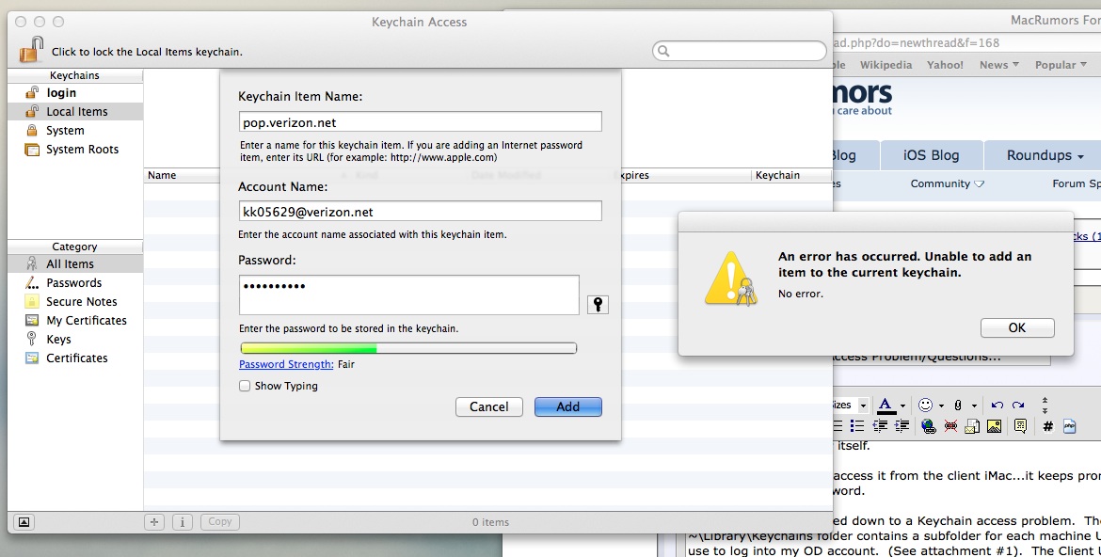Click the Copy button in Keychain Access
1101x557 pixels.
[220, 522]
